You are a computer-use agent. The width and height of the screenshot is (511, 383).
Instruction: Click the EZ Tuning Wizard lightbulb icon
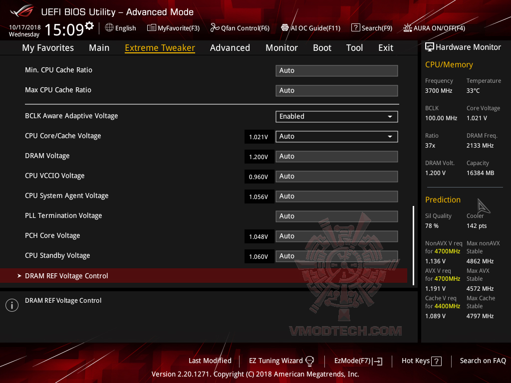(x=309, y=361)
